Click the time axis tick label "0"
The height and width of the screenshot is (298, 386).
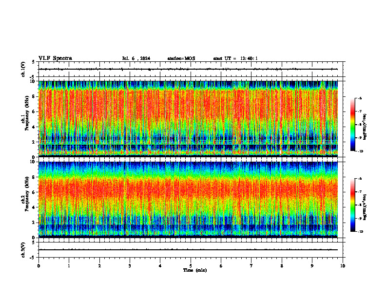pyautogui.click(x=39, y=266)
